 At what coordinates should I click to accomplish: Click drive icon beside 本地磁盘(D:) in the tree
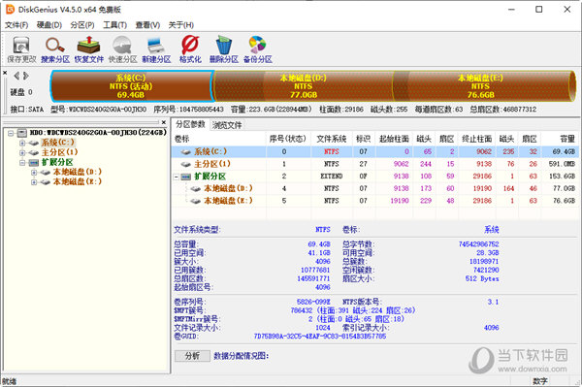click(46, 173)
